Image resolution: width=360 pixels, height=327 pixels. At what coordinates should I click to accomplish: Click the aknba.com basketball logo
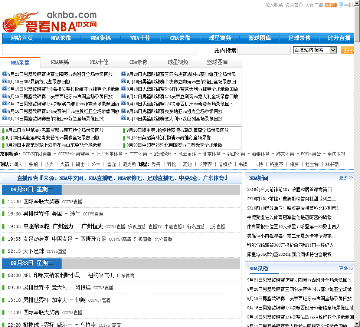tap(49, 22)
